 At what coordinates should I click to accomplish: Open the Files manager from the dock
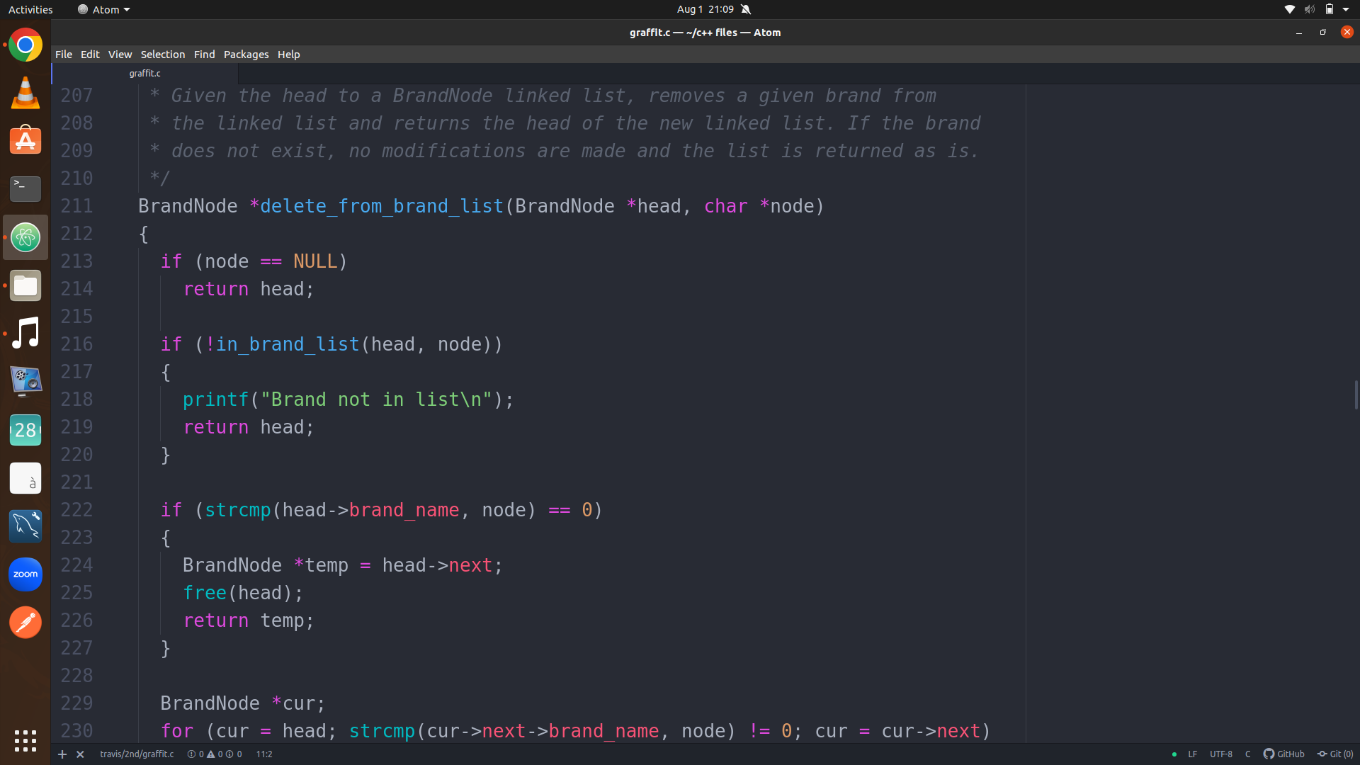point(25,285)
